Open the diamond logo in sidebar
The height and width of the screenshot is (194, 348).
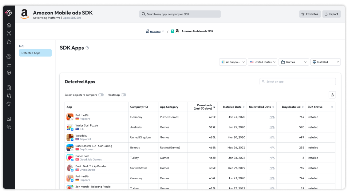(x=9, y=13)
